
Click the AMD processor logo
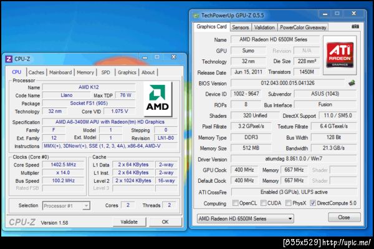point(158,99)
